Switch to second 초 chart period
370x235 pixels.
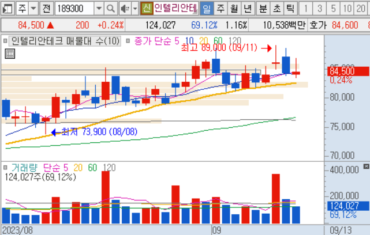[x=276, y=9]
